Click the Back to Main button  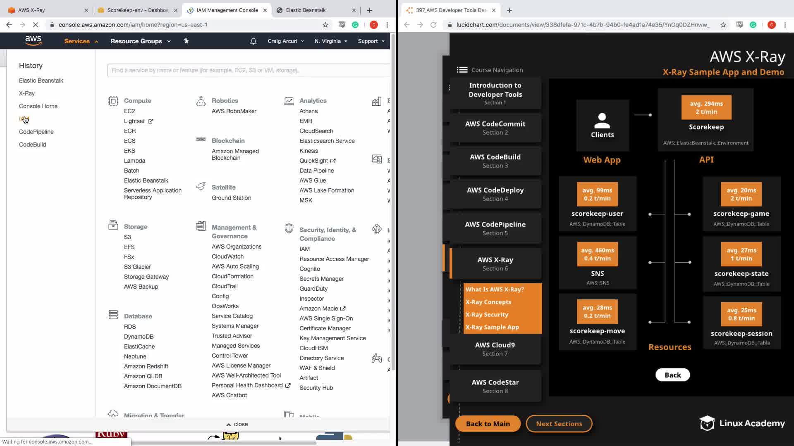click(x=488, y=424)
